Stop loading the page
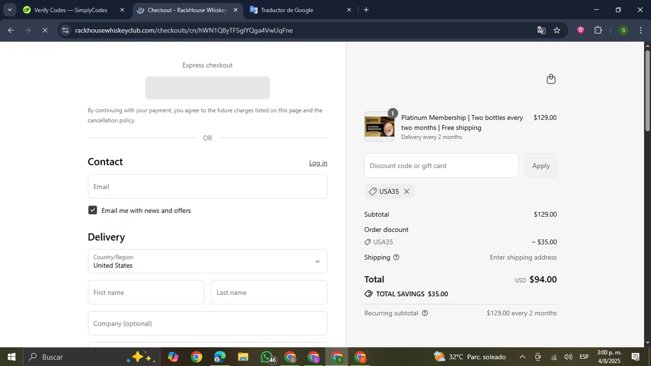The height and width of the screenshot is (366, 651). tap(45, 30)
